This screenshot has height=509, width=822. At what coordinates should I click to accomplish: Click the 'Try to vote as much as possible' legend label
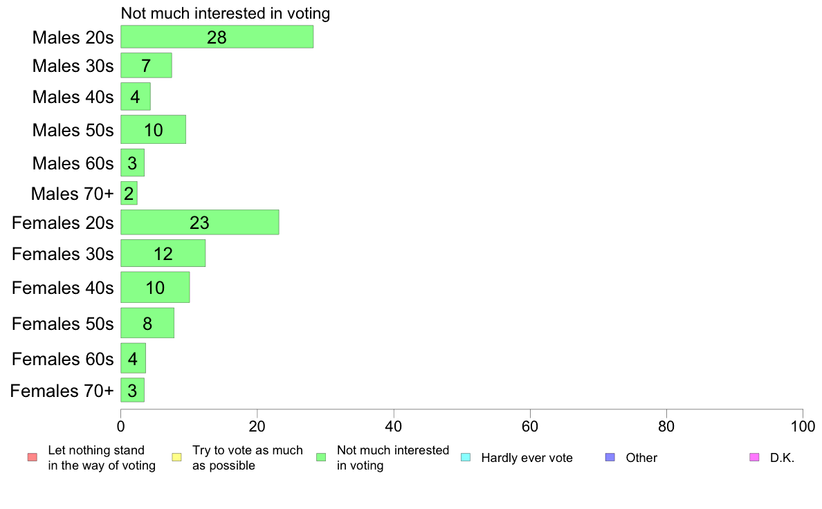pos(248,458)
